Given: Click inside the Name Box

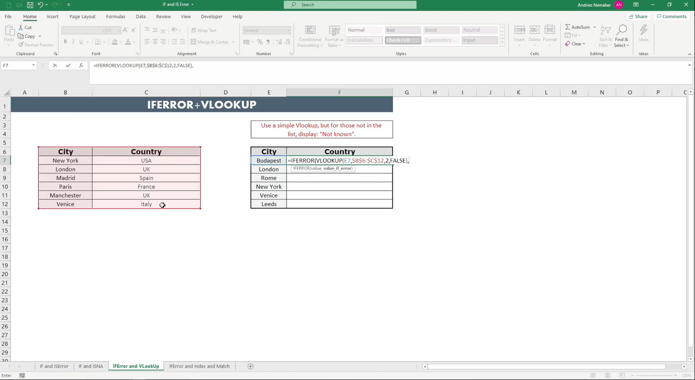Looking at the screenshot, I should coord(17,66).
